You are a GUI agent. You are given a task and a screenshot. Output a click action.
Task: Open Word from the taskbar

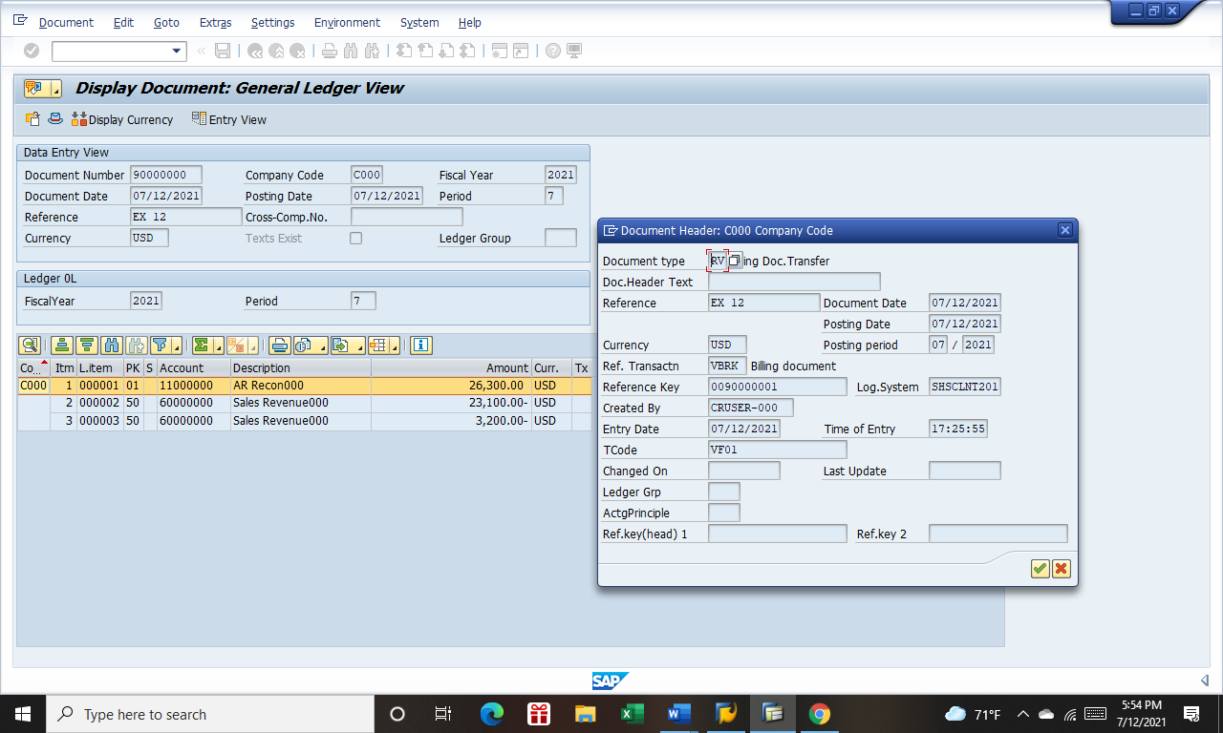pyautogui.click(x=678, y=714)
